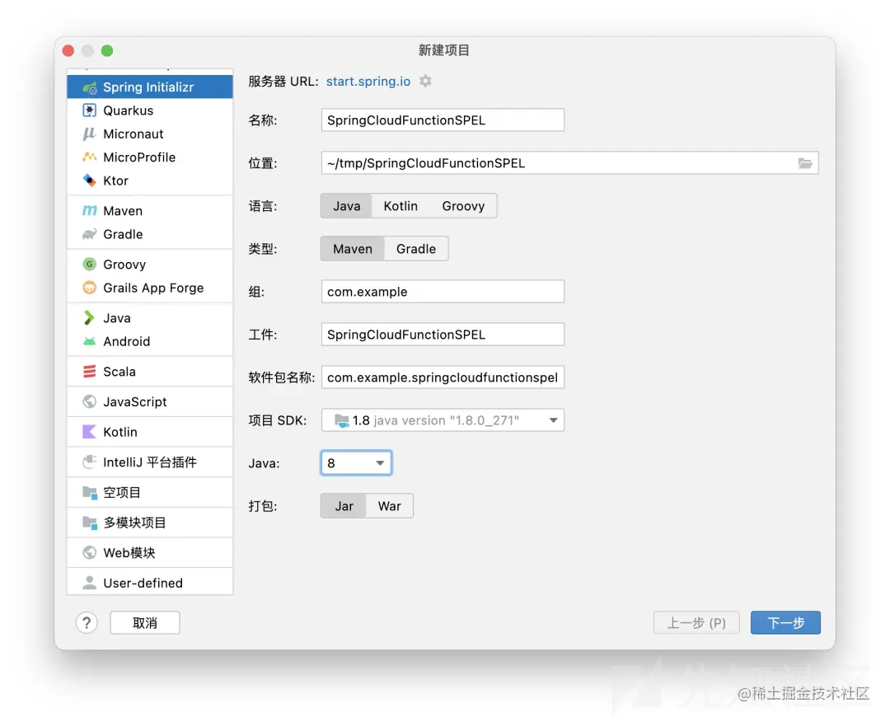Select the Ktor icon

coord(90,180)
